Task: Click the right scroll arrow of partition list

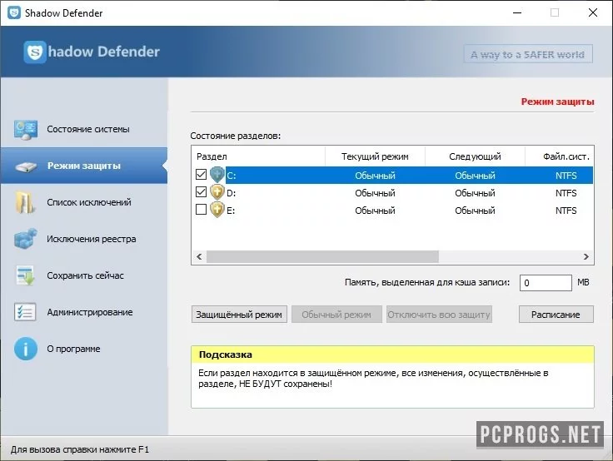Action: coord(586,256)
